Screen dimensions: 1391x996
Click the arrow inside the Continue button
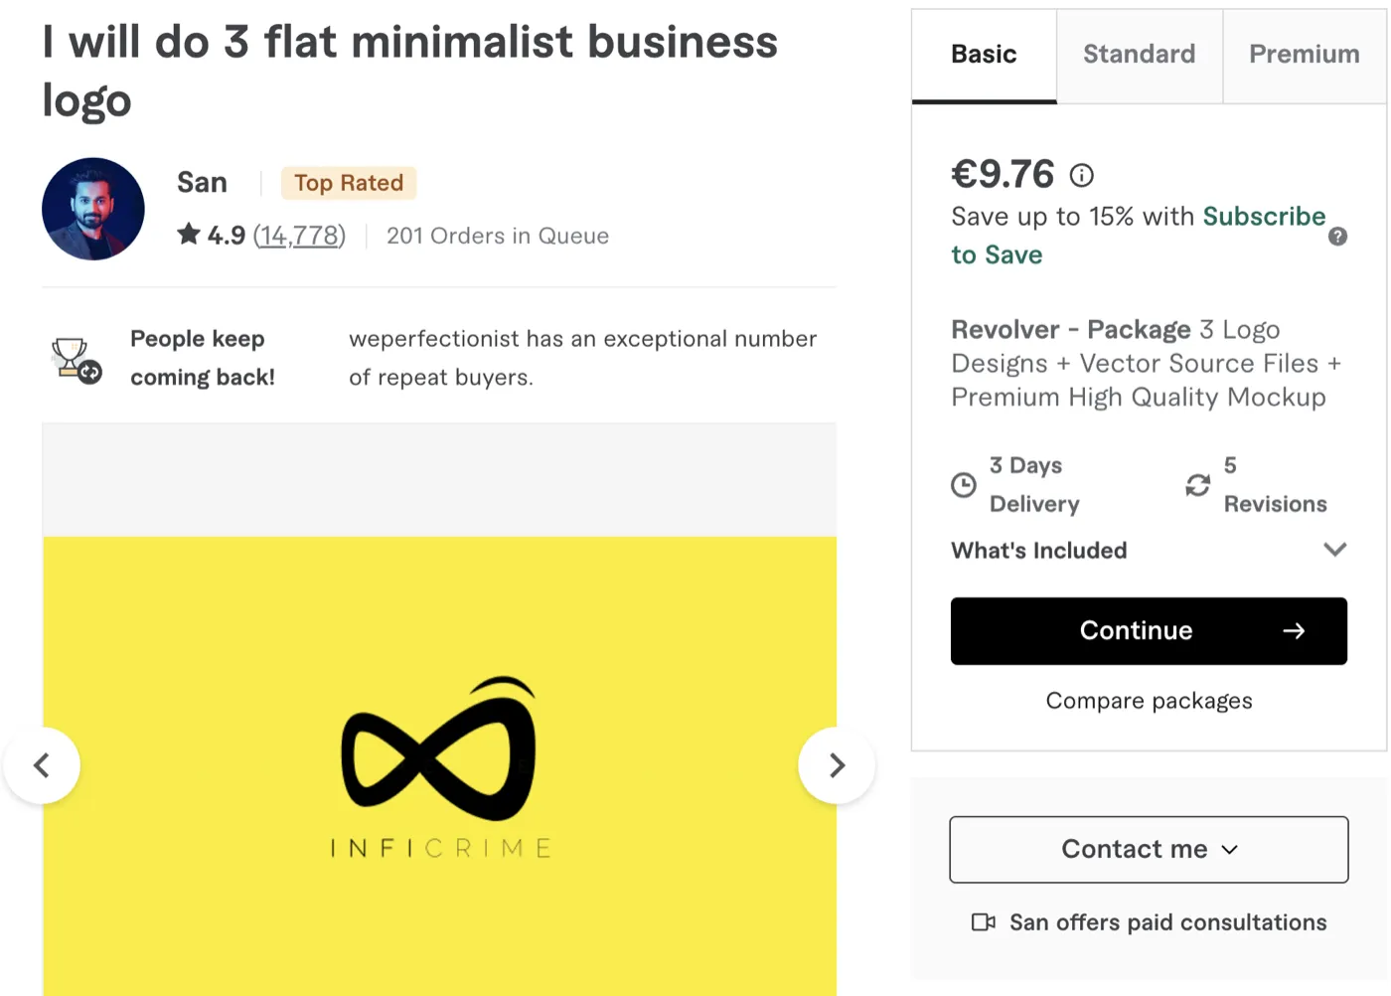point(1294,630)
